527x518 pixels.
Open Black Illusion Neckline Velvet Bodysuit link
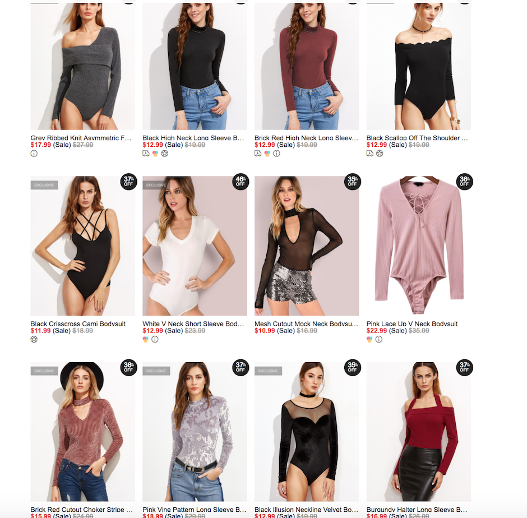coord(306,510)
